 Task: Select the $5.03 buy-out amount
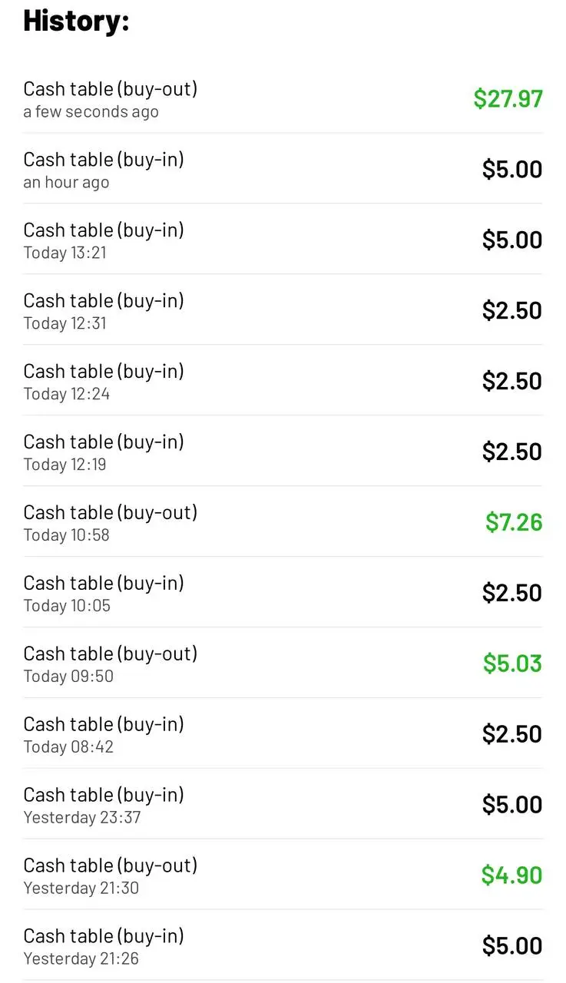tap(512, 664)
